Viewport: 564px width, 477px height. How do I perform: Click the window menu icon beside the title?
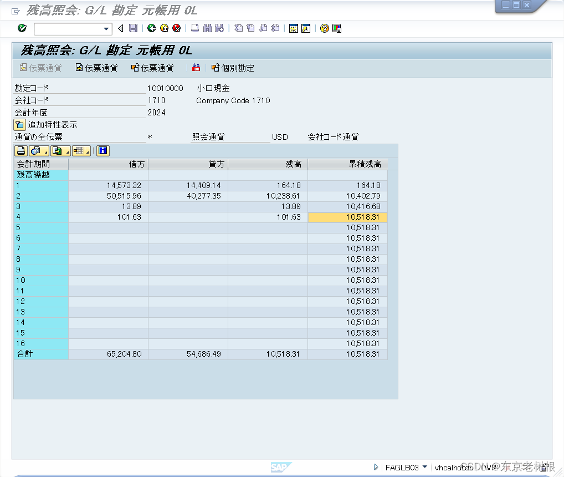click(x=16, y=11)
